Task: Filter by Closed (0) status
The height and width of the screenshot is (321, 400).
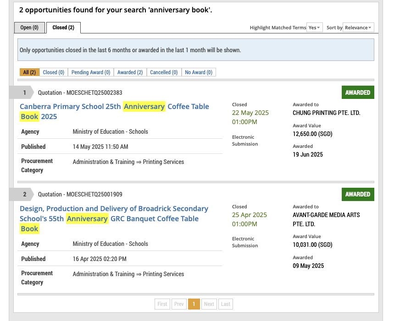Action: 54,72
